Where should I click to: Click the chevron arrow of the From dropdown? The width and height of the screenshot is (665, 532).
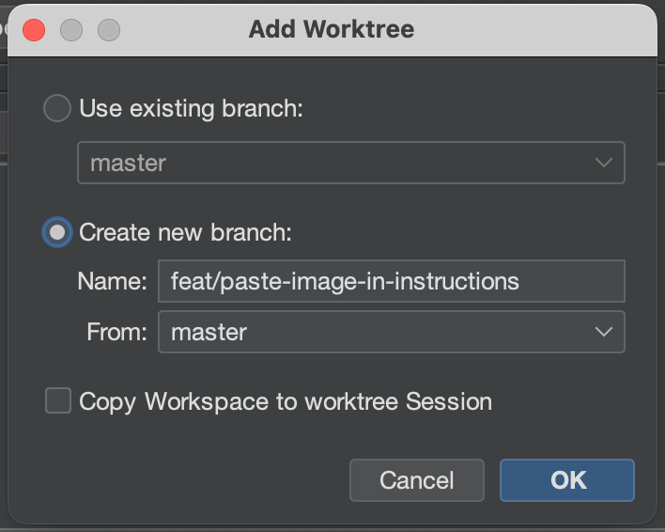pyautogui.click(x=603, y=332)
